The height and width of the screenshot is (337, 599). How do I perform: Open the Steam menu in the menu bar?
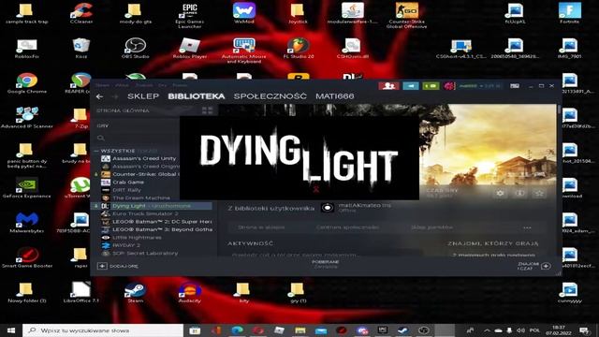(x=102, y=85)
